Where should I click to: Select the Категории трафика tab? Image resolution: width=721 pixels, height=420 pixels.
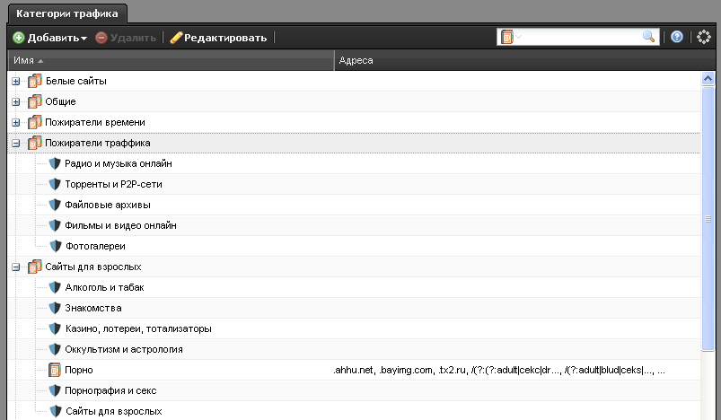(x=67, y=13)
